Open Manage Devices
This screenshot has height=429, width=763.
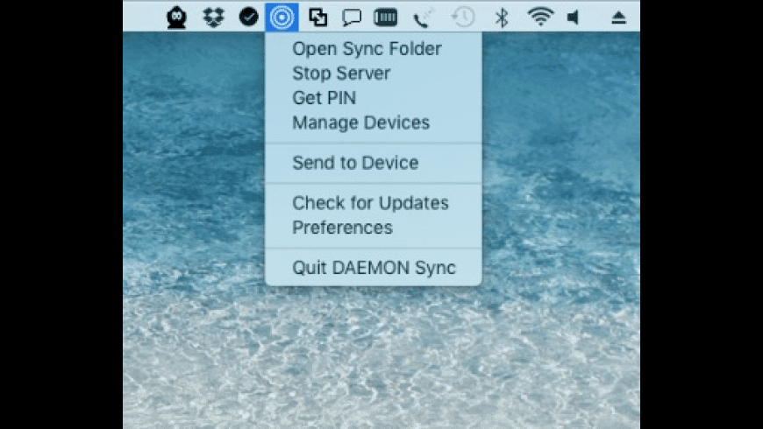(374, 123)
